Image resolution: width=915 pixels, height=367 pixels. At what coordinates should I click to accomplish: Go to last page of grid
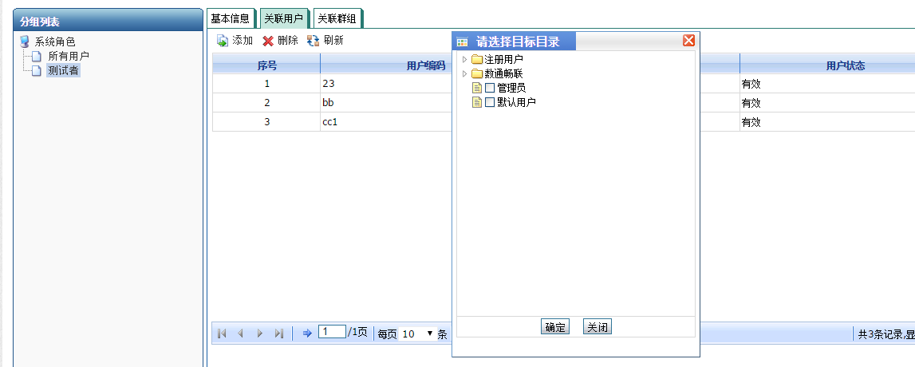279,333
